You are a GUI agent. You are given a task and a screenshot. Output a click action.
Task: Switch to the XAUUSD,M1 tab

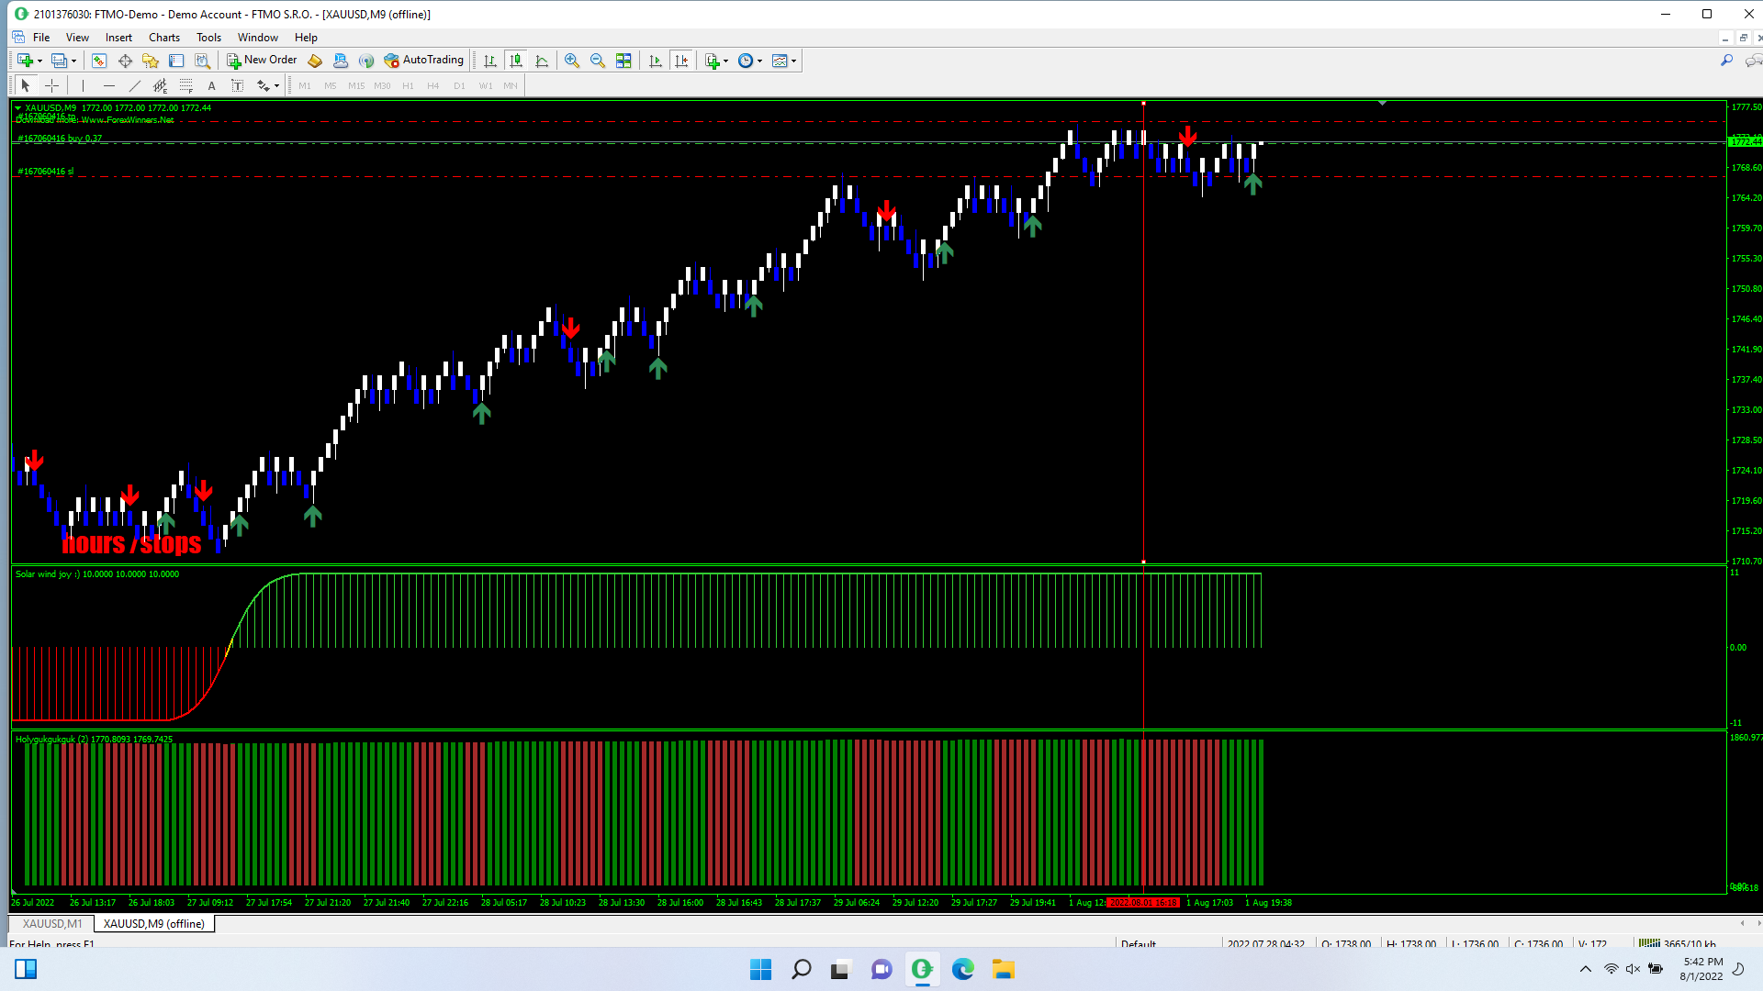(52, 924)
